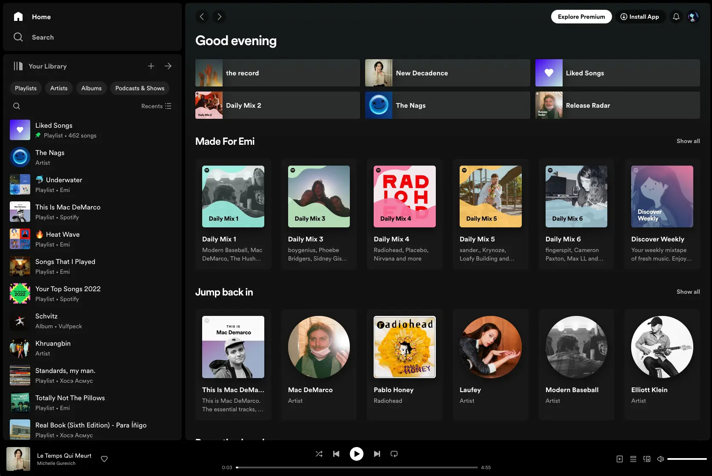Skip to next track
712x476 pixels.
[377, 454]
